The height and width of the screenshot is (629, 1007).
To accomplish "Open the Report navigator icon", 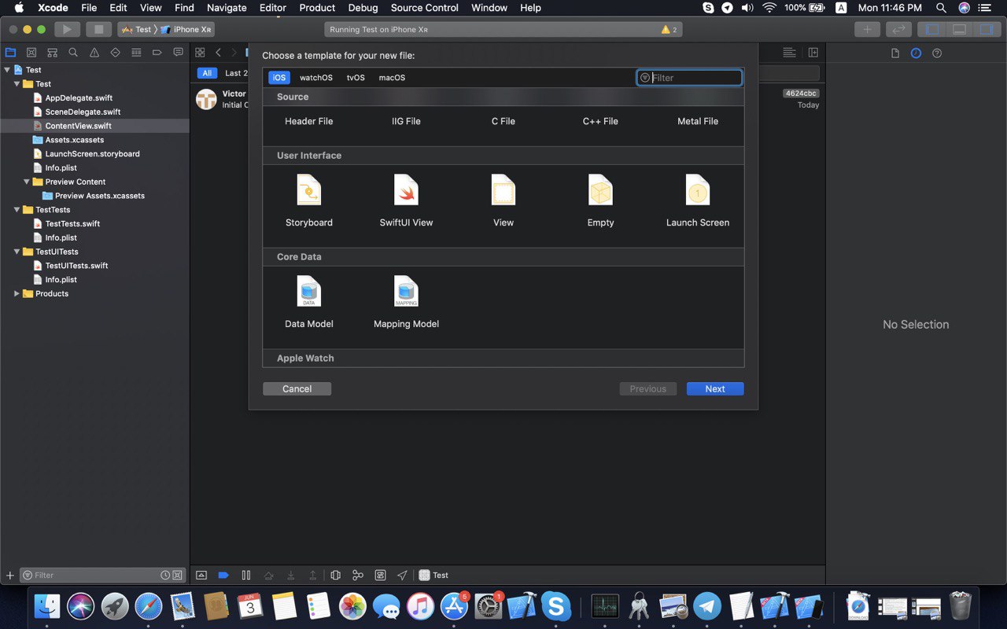I will [x=179, y=53].
